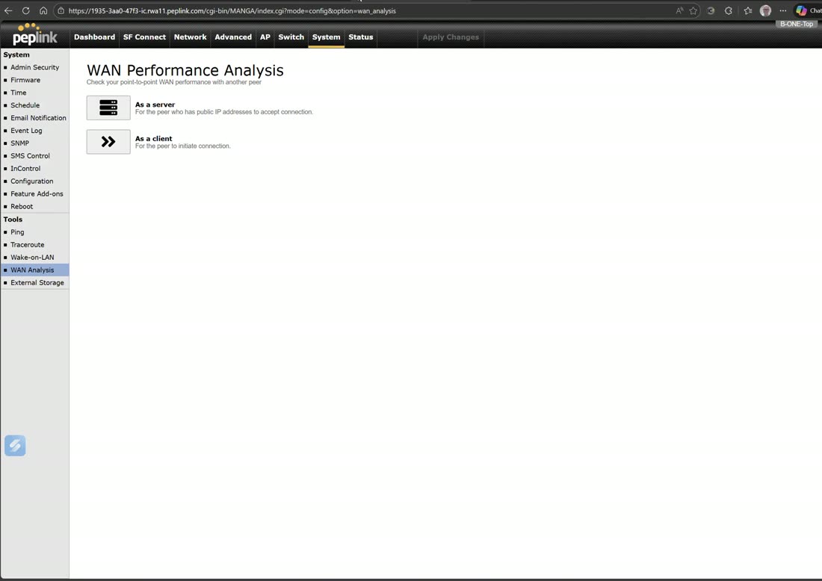Add page to favorites star icon
The height and width of the screenshot is (581, 822).
pyautogui.click(x=693, y=10)
